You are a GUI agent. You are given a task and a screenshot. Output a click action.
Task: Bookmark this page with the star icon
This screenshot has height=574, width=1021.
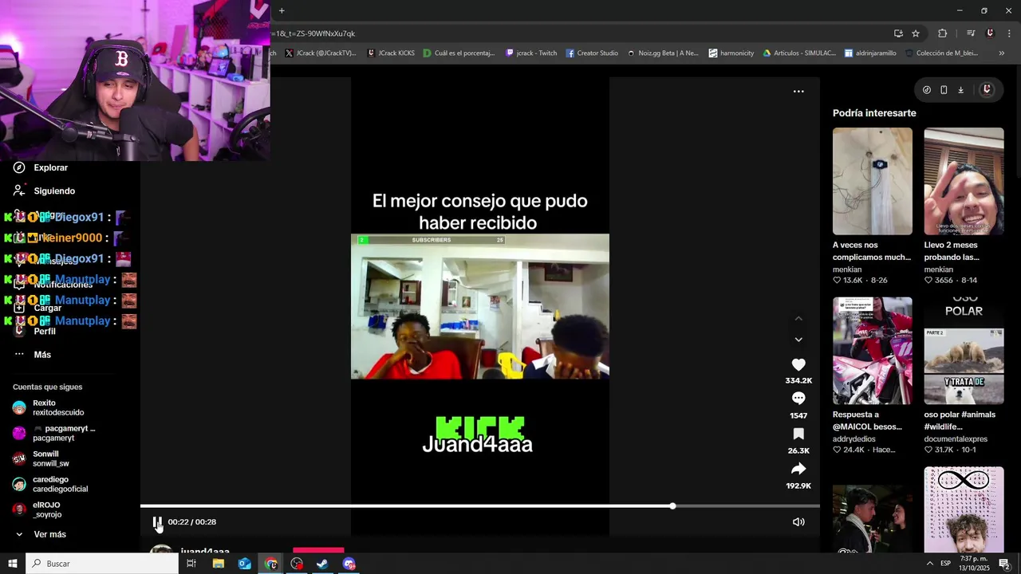916,33
